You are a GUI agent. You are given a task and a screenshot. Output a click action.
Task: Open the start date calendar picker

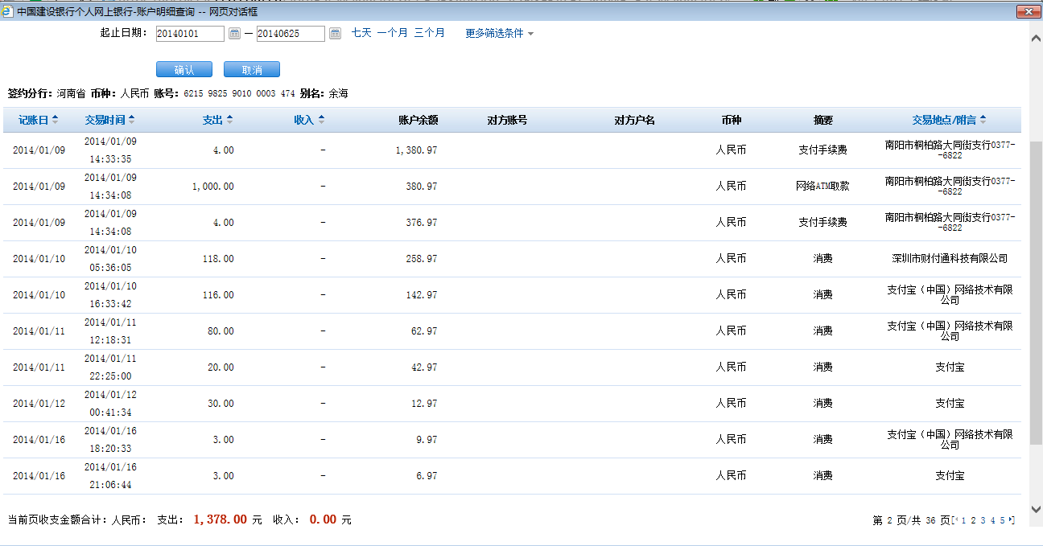click(234, 33)
